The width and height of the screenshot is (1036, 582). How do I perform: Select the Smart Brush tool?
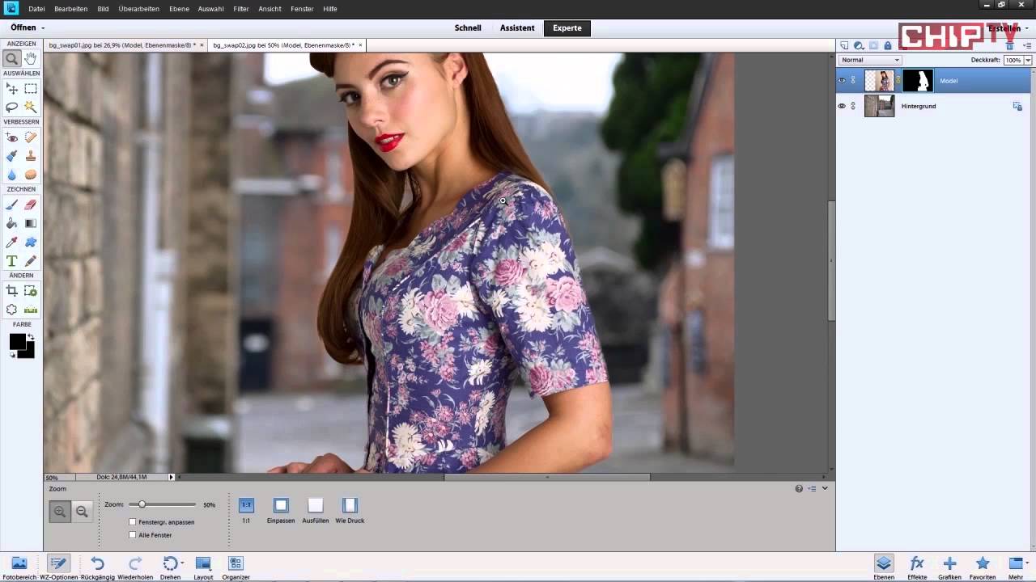point(12,156)
